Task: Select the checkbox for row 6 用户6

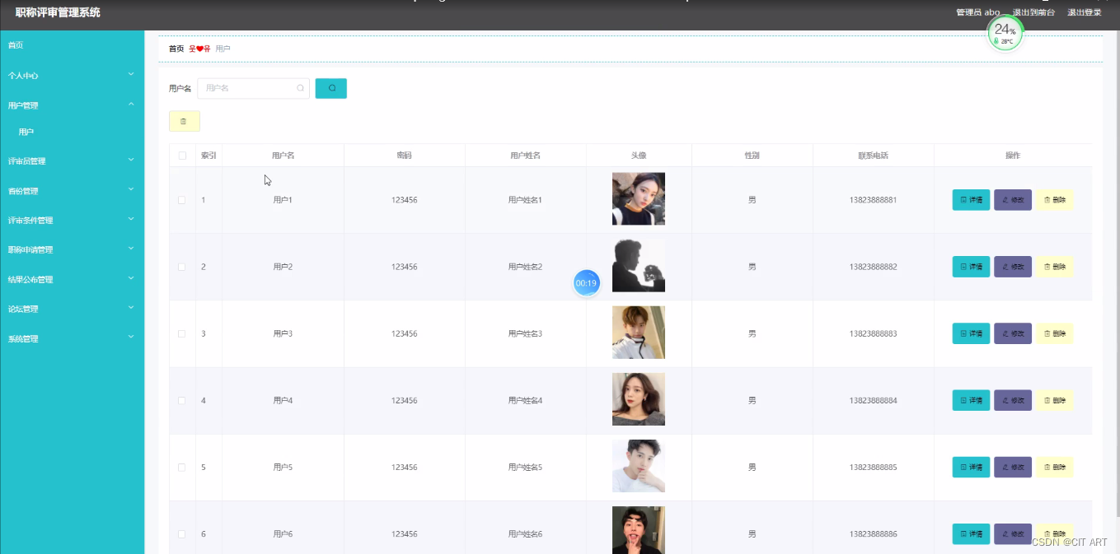Action: point(182,534)
